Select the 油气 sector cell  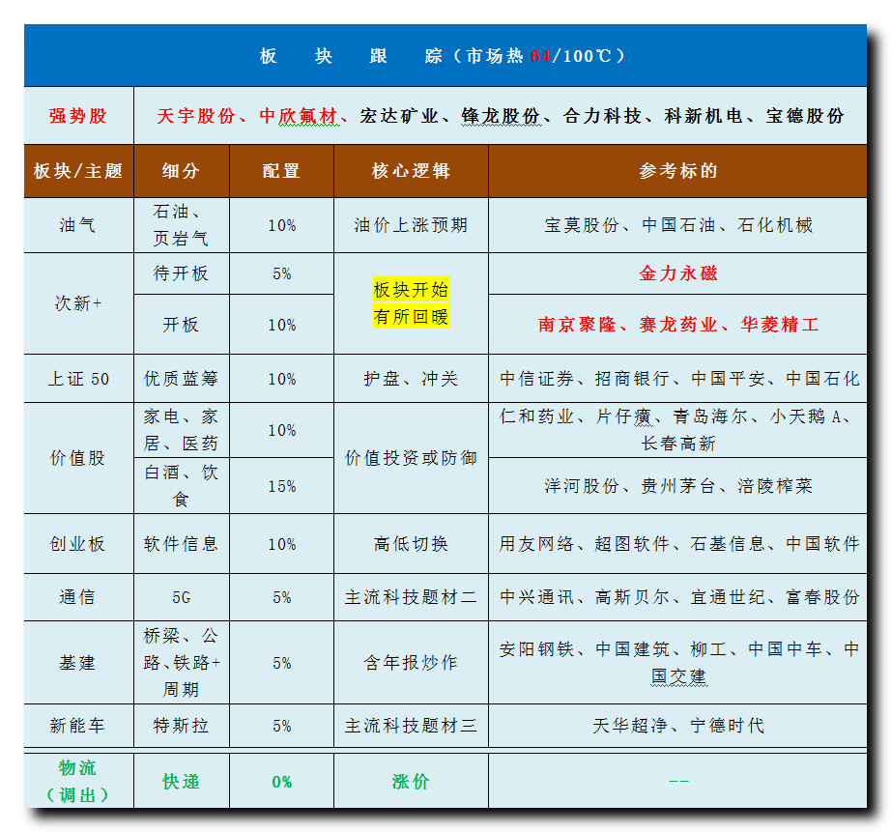coord(78,225)
